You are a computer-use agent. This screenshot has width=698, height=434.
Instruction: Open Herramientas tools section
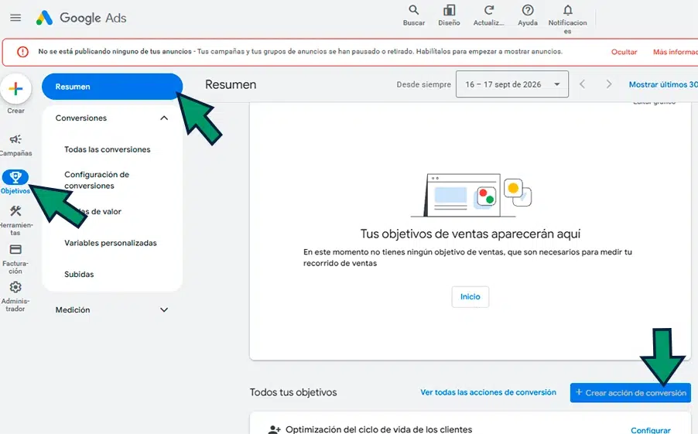(15, 220)
